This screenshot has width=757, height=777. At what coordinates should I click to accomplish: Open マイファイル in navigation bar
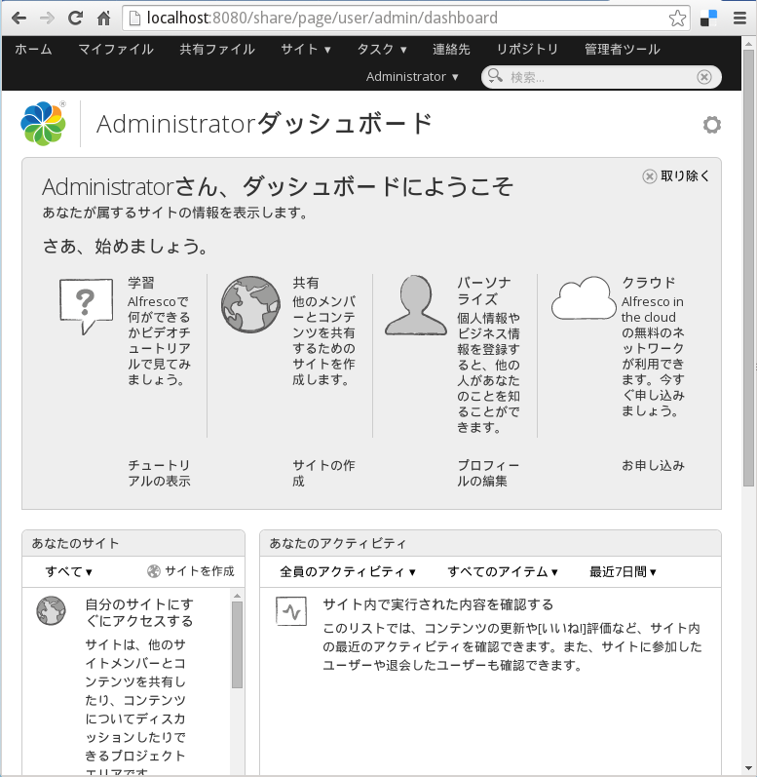(116, 49)
